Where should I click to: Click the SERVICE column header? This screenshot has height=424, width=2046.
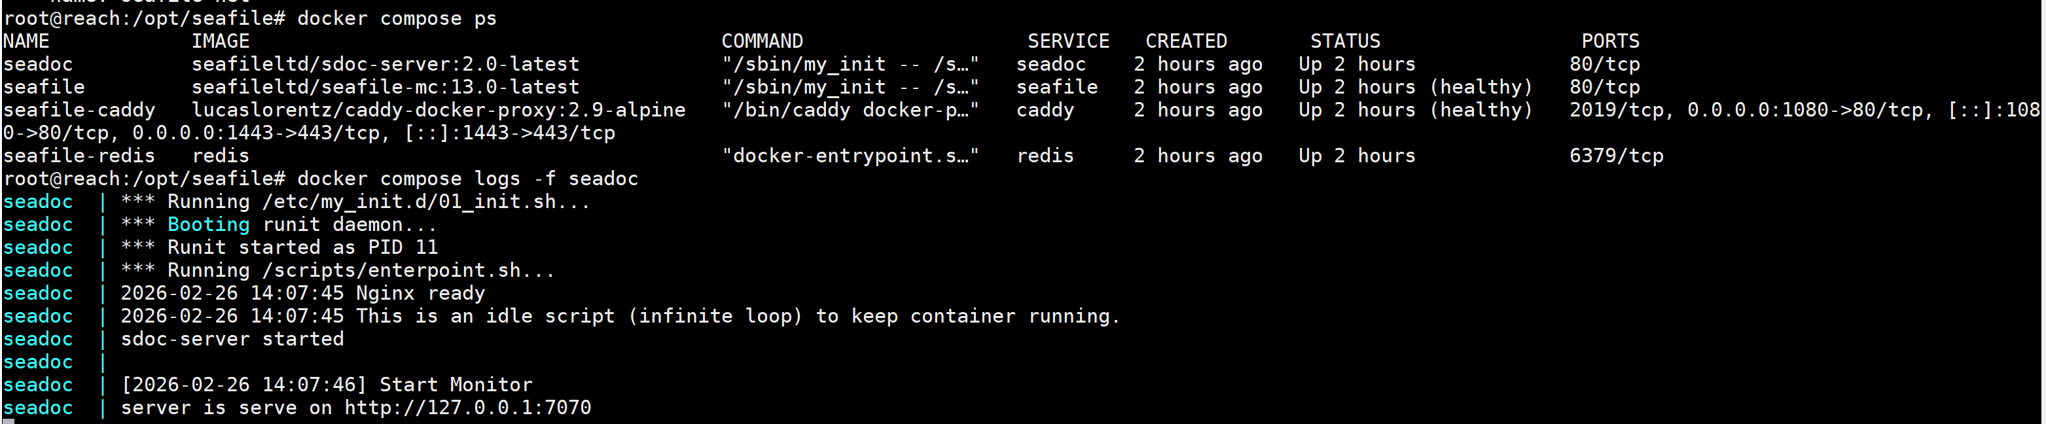click(1068, 41)
